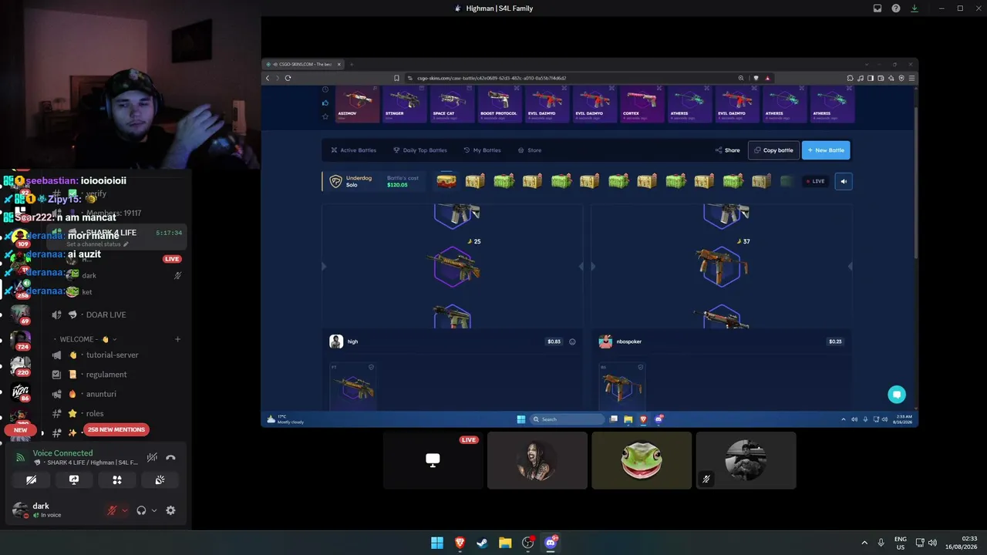The height and width of the screenshot is (555, 987).
Task: Toggle the battle sound speaker button
Action: (844, 181)
